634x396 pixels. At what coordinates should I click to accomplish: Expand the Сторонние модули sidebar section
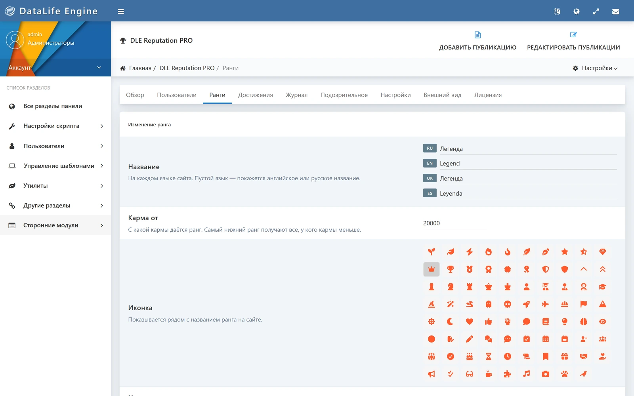point(55,225)
